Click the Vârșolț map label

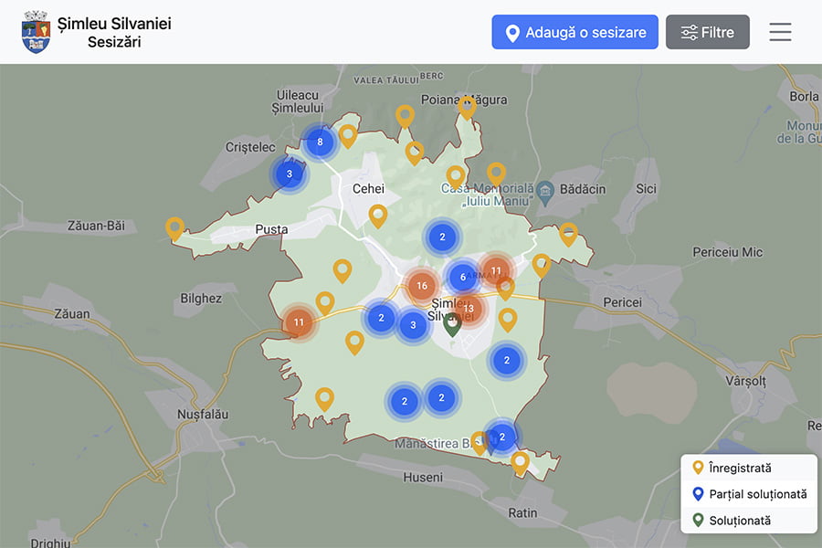(746, 381)
